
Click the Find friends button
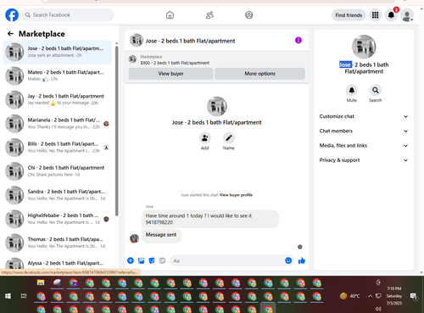[349, 15]
